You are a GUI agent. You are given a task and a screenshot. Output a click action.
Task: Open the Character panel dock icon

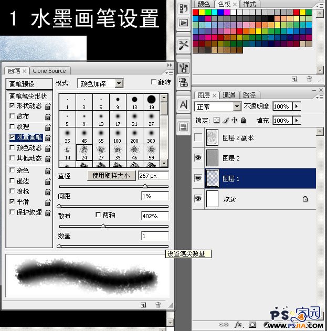tap(184, 105)
